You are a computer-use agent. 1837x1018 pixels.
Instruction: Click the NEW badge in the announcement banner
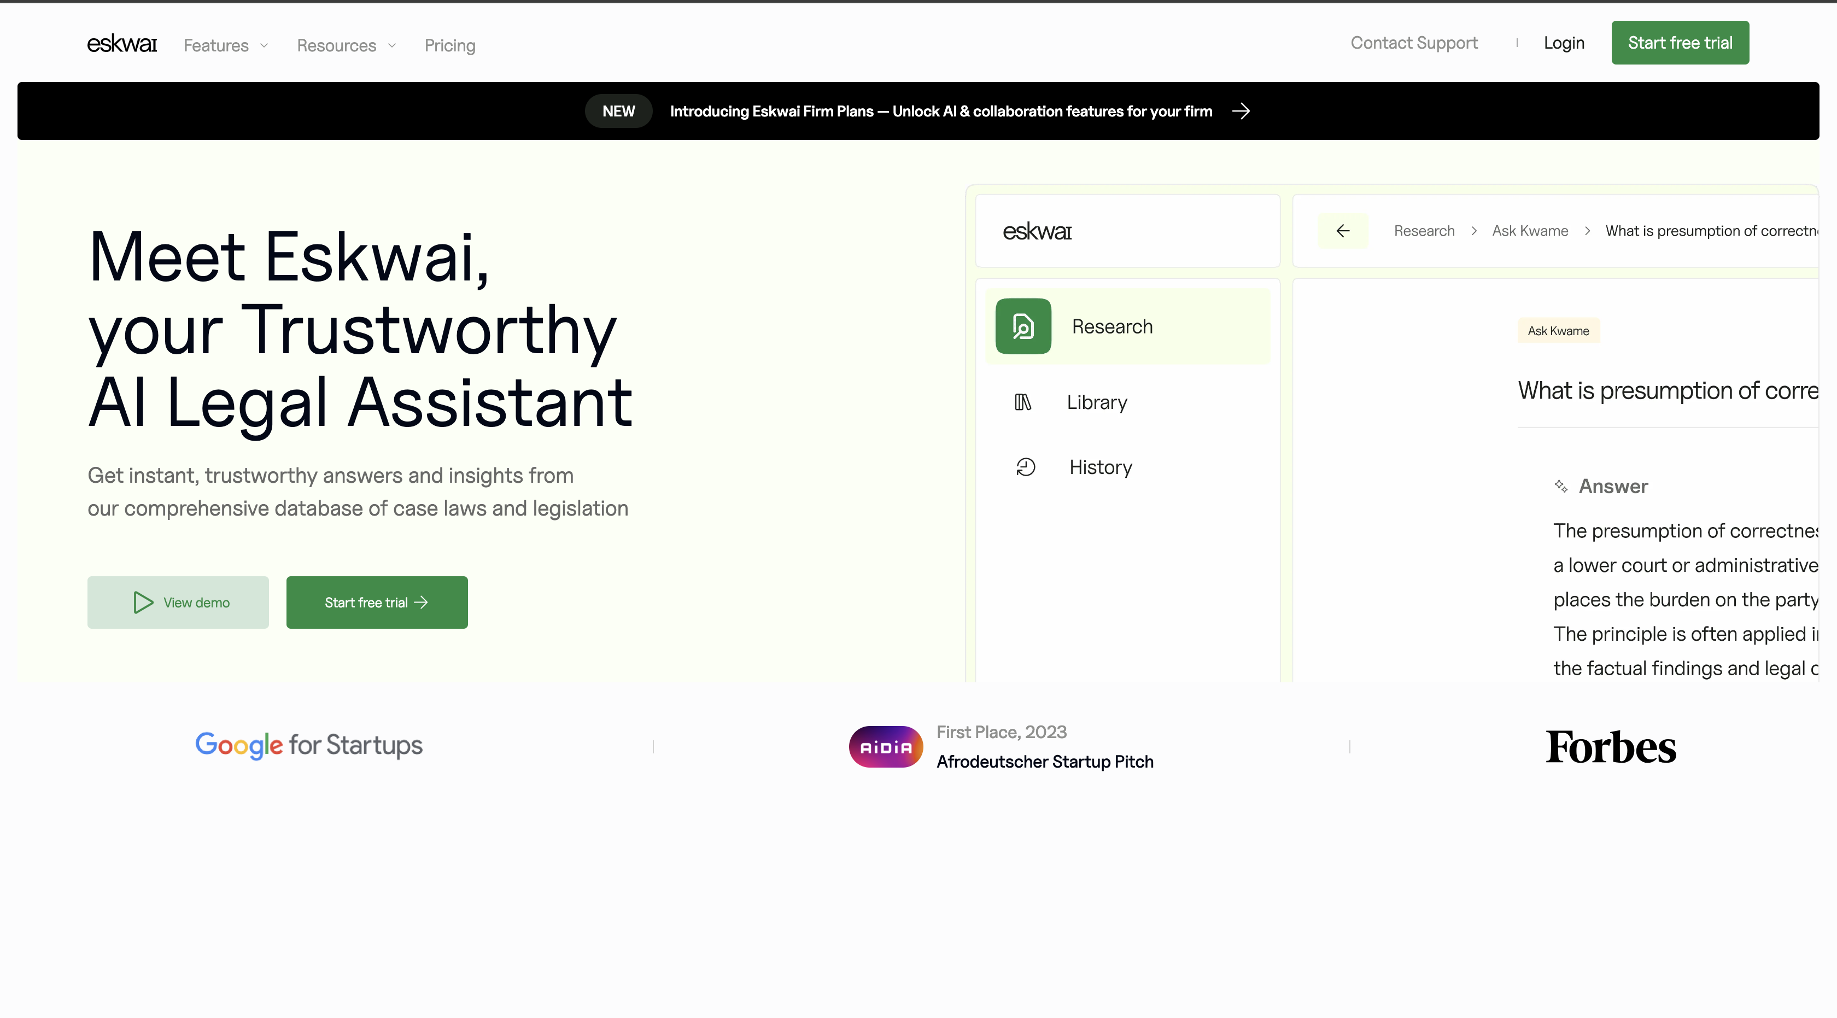click(618, 111)
